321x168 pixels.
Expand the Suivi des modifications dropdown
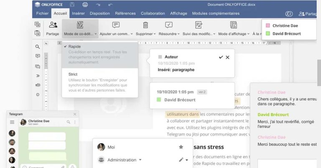(x=214, y=34)
